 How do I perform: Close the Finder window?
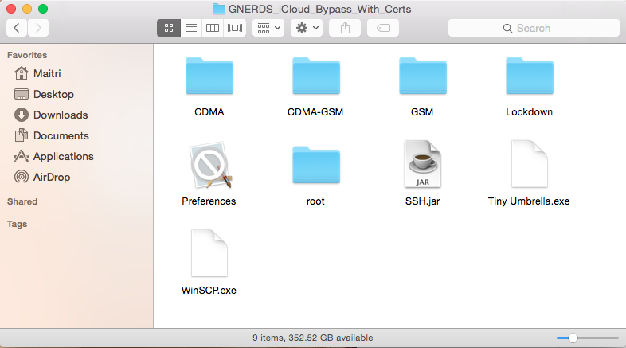pyautogui.click(x=11, y=9)
